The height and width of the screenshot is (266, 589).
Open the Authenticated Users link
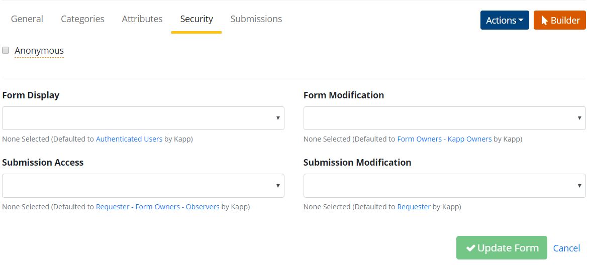[129, 139]
